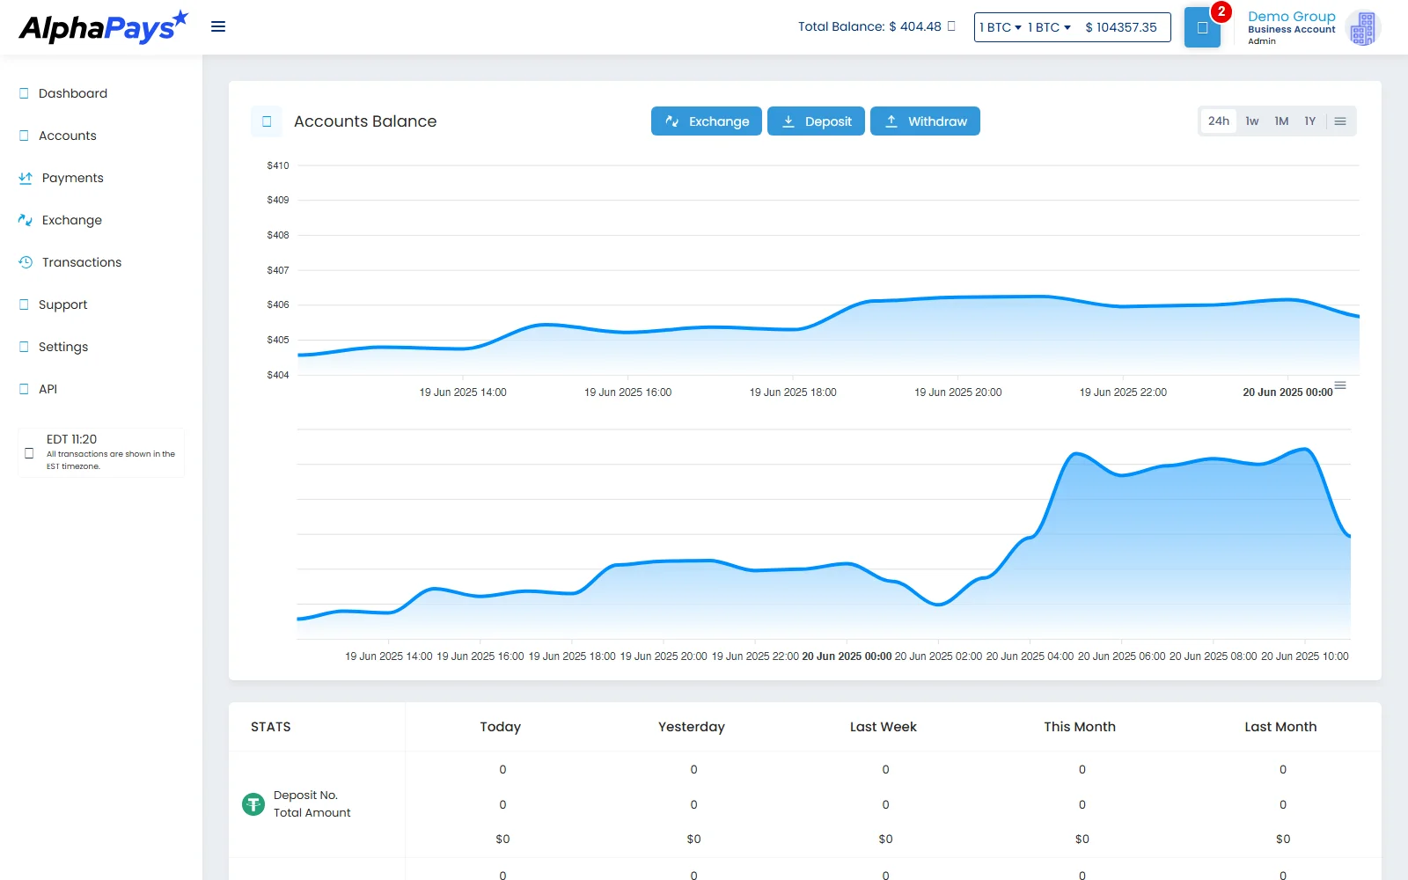Click the Total Balance $ 404.48 text
The width and height of the screenshot is (1408, 880).
tap(869, 26)
